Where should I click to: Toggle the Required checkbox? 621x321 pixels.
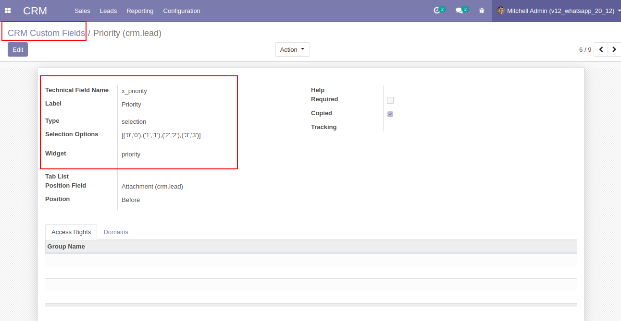click(390, 100)
